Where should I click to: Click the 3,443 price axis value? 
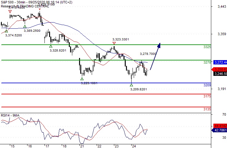click(x=222, y=6)
